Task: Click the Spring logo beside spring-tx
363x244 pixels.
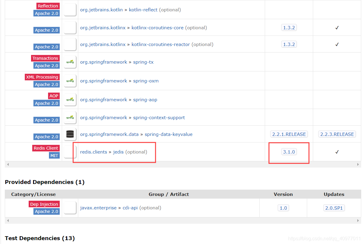Action: pos(70,62)
